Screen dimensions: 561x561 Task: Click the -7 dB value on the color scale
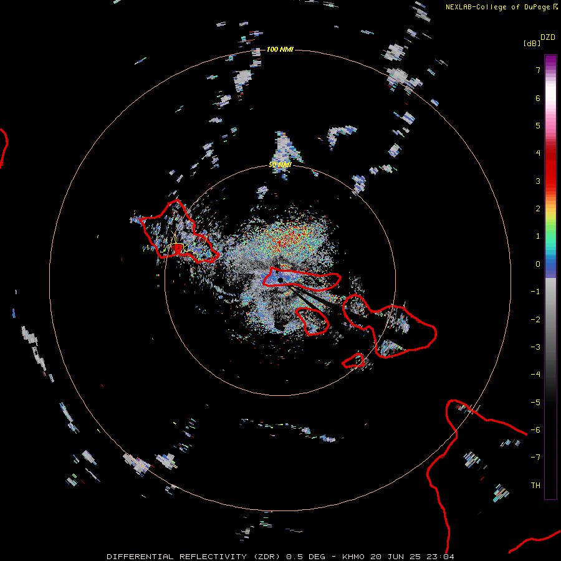pyautogui.click(x=535, y=458)
